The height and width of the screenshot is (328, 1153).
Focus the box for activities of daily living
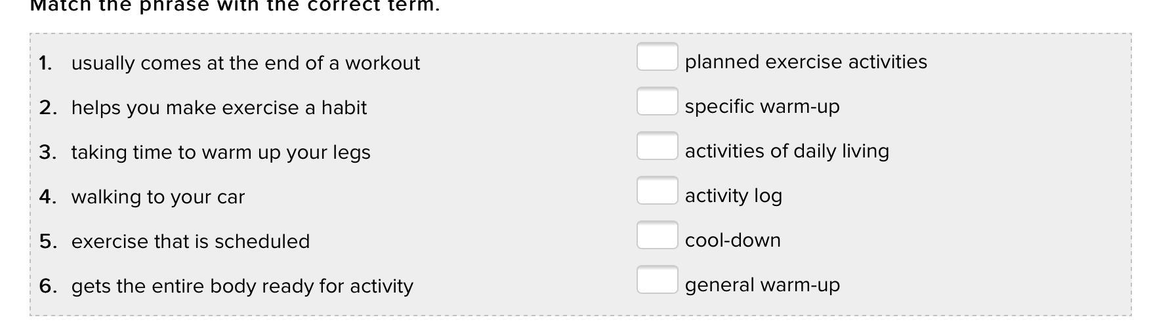[657, 146]
